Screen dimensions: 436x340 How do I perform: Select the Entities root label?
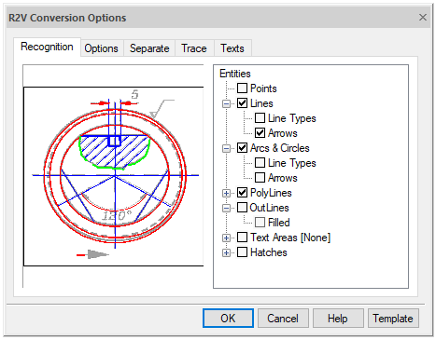(x=235, y=74)
